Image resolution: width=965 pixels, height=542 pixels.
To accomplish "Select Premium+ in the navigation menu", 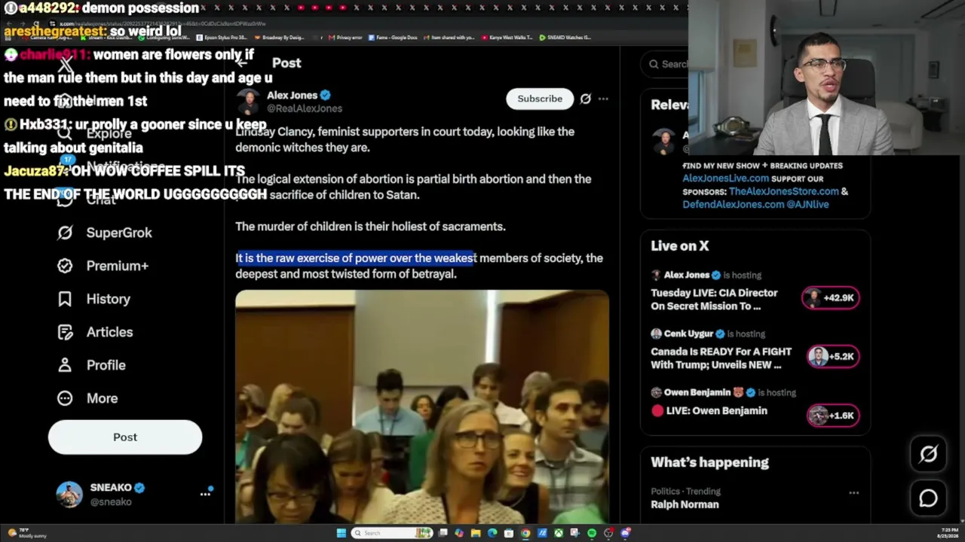I will point(118,266).
